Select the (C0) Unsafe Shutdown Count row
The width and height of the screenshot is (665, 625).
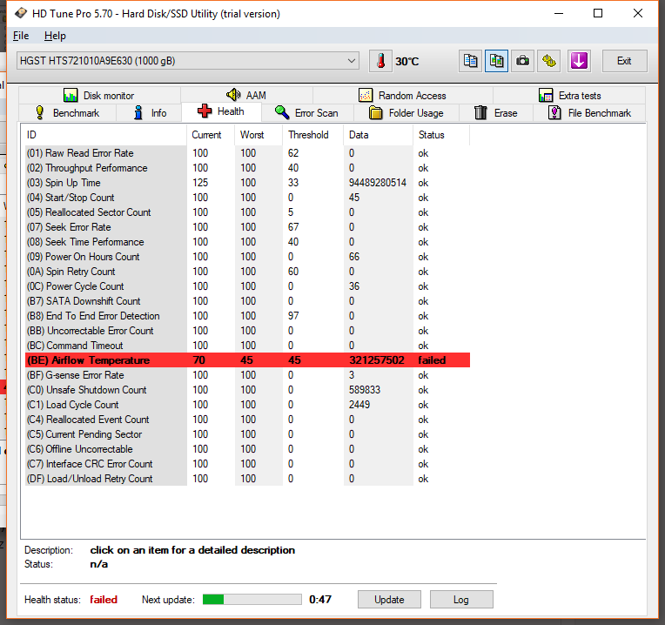(x=247, y=390)
